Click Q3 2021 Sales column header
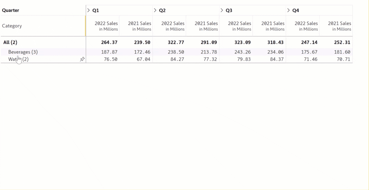Screen dimensions: 369x190 point(273,26)
